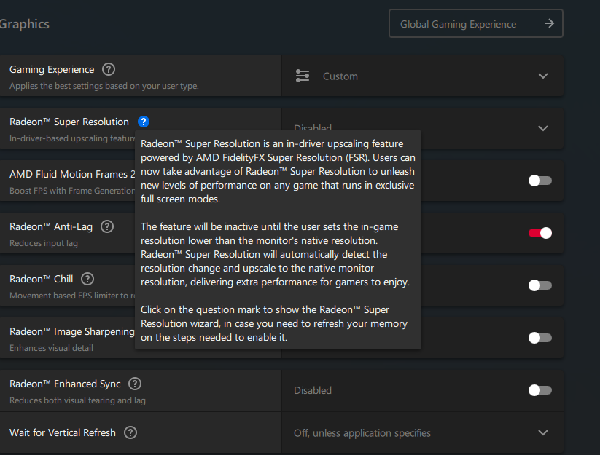Click the Super Resolution tooltip text
Image resolution: width=600 pixels, height=455 pixels.
[278, 240]
